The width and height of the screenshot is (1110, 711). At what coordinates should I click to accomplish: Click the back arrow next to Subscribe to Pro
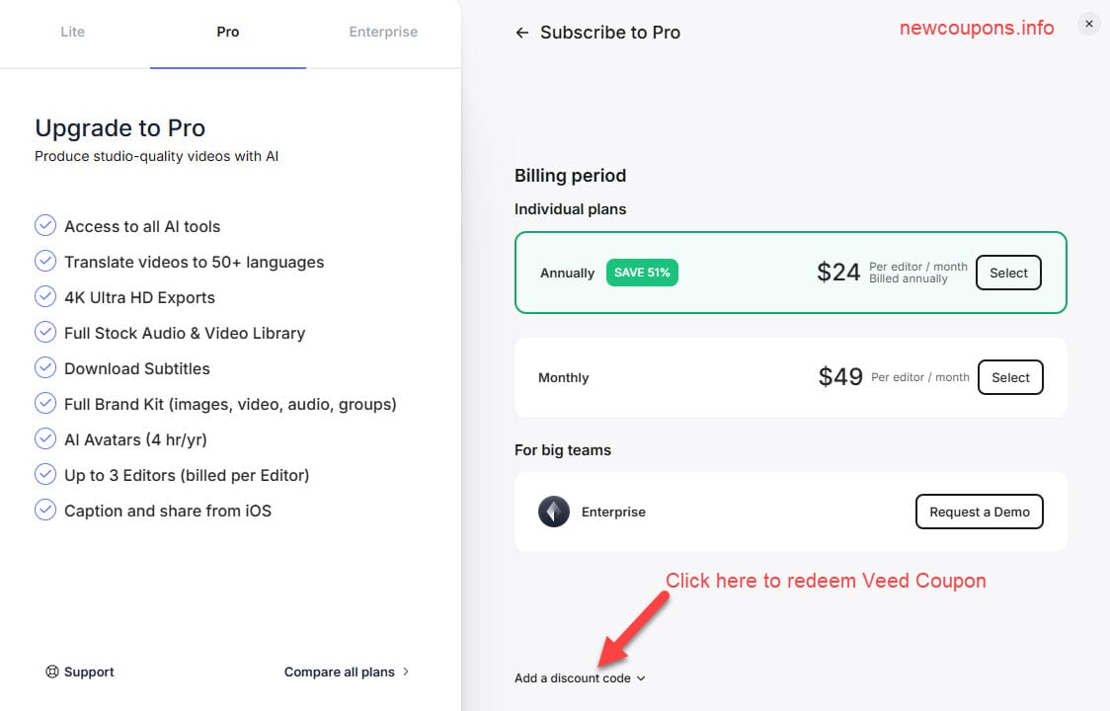521,33
